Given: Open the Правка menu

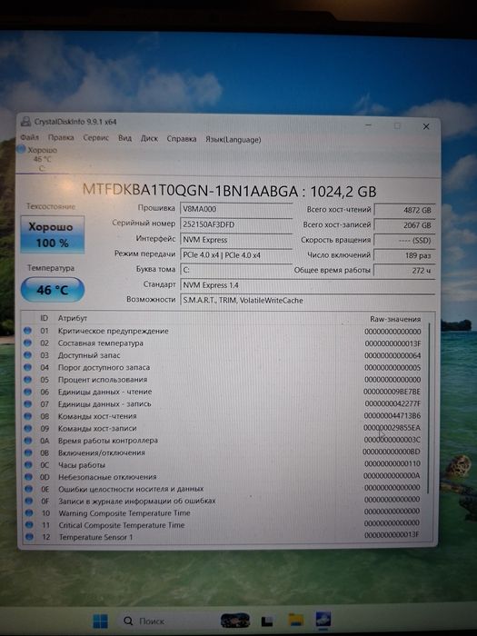Looking at the screenshot, I should (61, 137).
